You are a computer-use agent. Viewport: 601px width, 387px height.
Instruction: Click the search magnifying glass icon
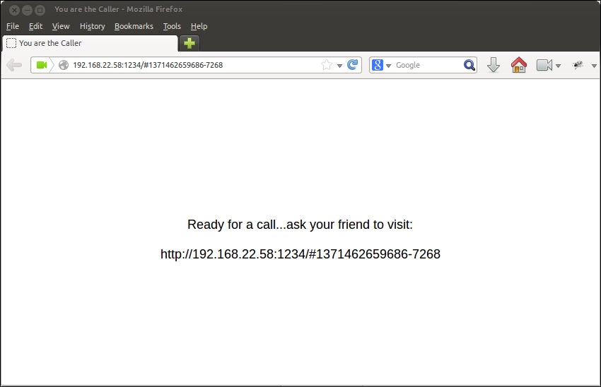pyautogui.click(x=469, y=65)
